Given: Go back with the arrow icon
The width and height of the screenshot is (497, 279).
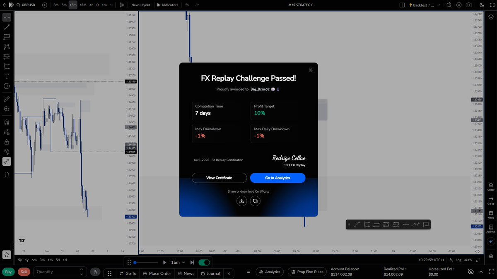Looking at the screenshot, I should click(5, 5).
